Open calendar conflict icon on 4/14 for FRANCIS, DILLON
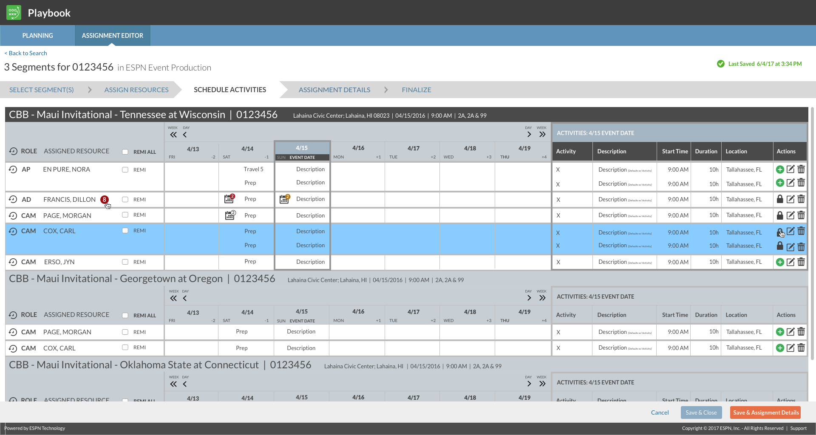This screenshot has width=816, height=435. [229, 198]
